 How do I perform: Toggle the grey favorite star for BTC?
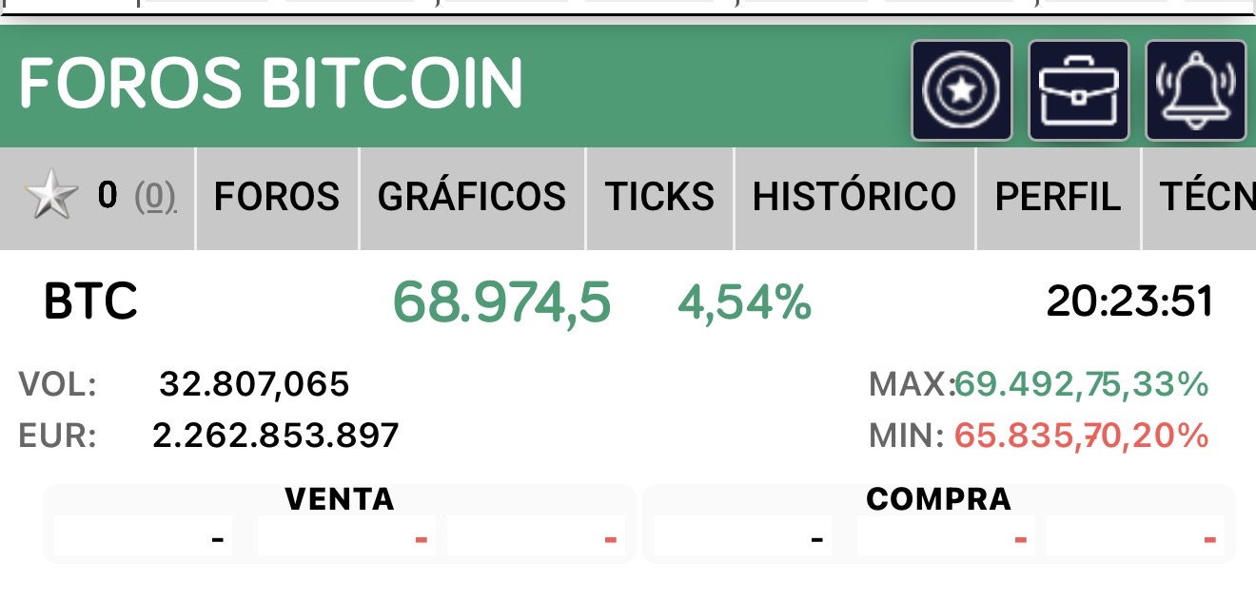51,197
